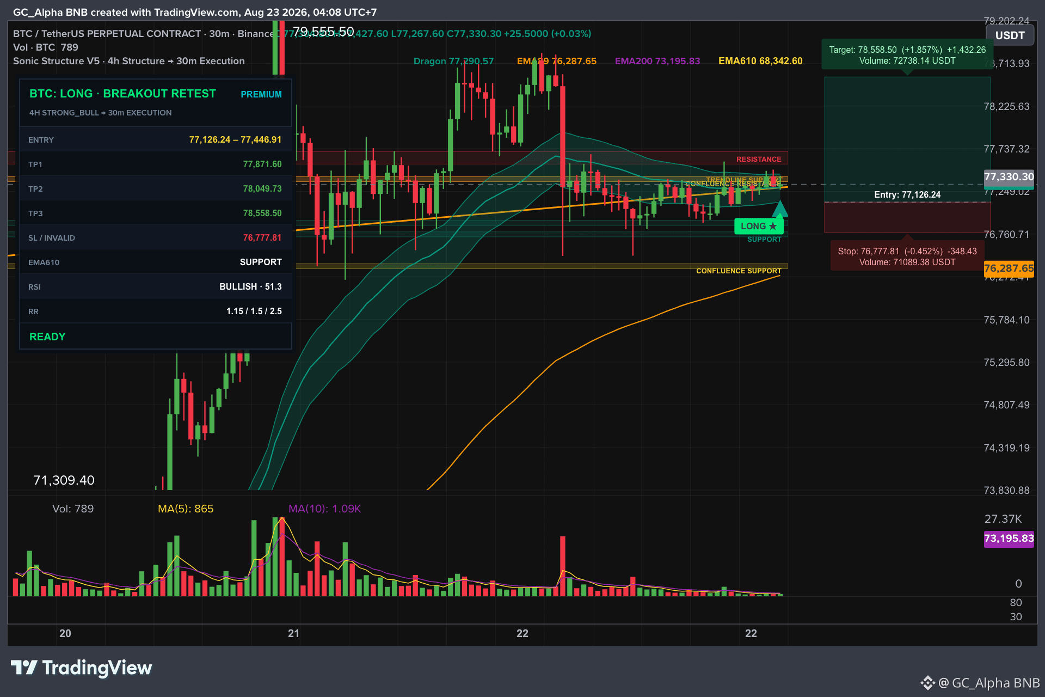Image resolution: width=1045 pixels, height=697 pixels.
Task: Click the 77,737.32 price axis label
Action: 1006,149
